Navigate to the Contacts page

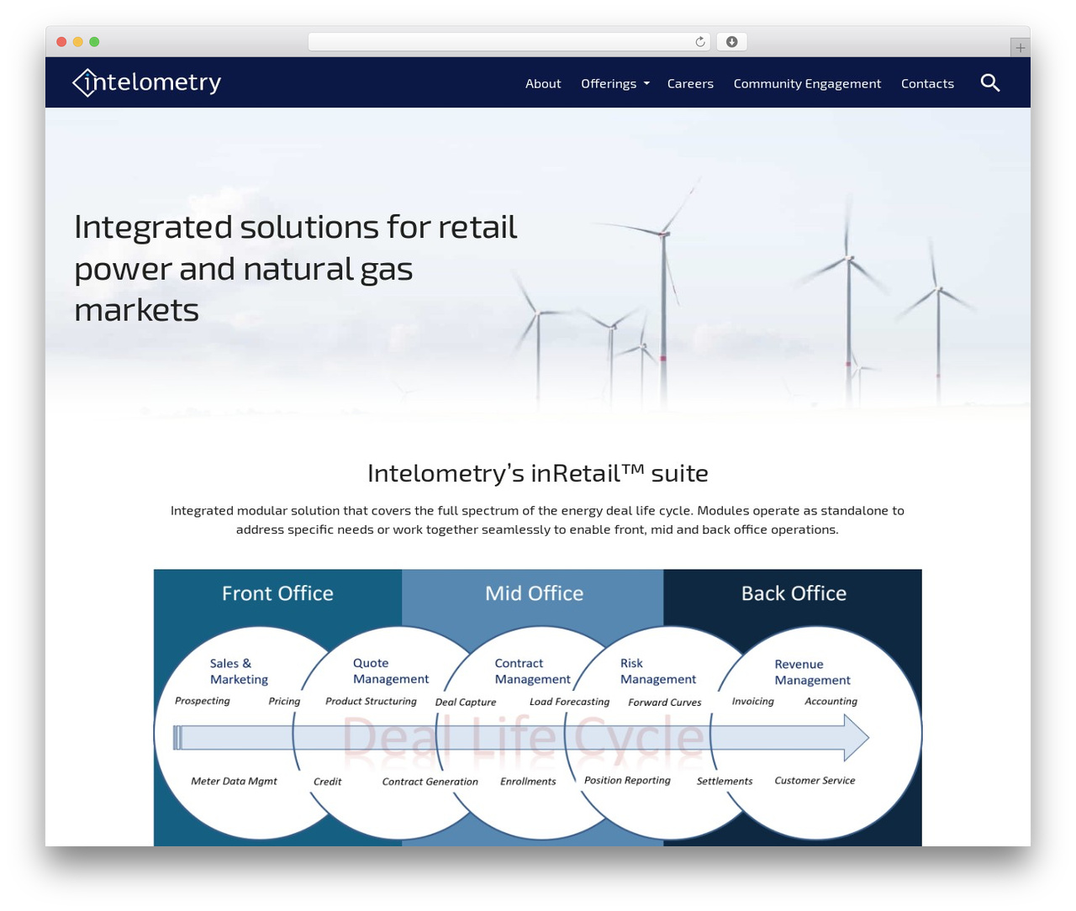click(927, 83)
